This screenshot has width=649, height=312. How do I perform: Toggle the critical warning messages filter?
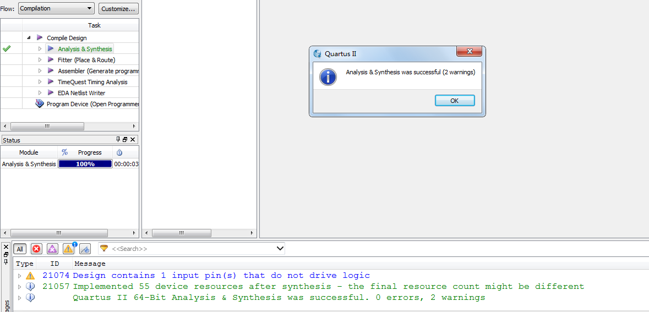click(52, 249)
